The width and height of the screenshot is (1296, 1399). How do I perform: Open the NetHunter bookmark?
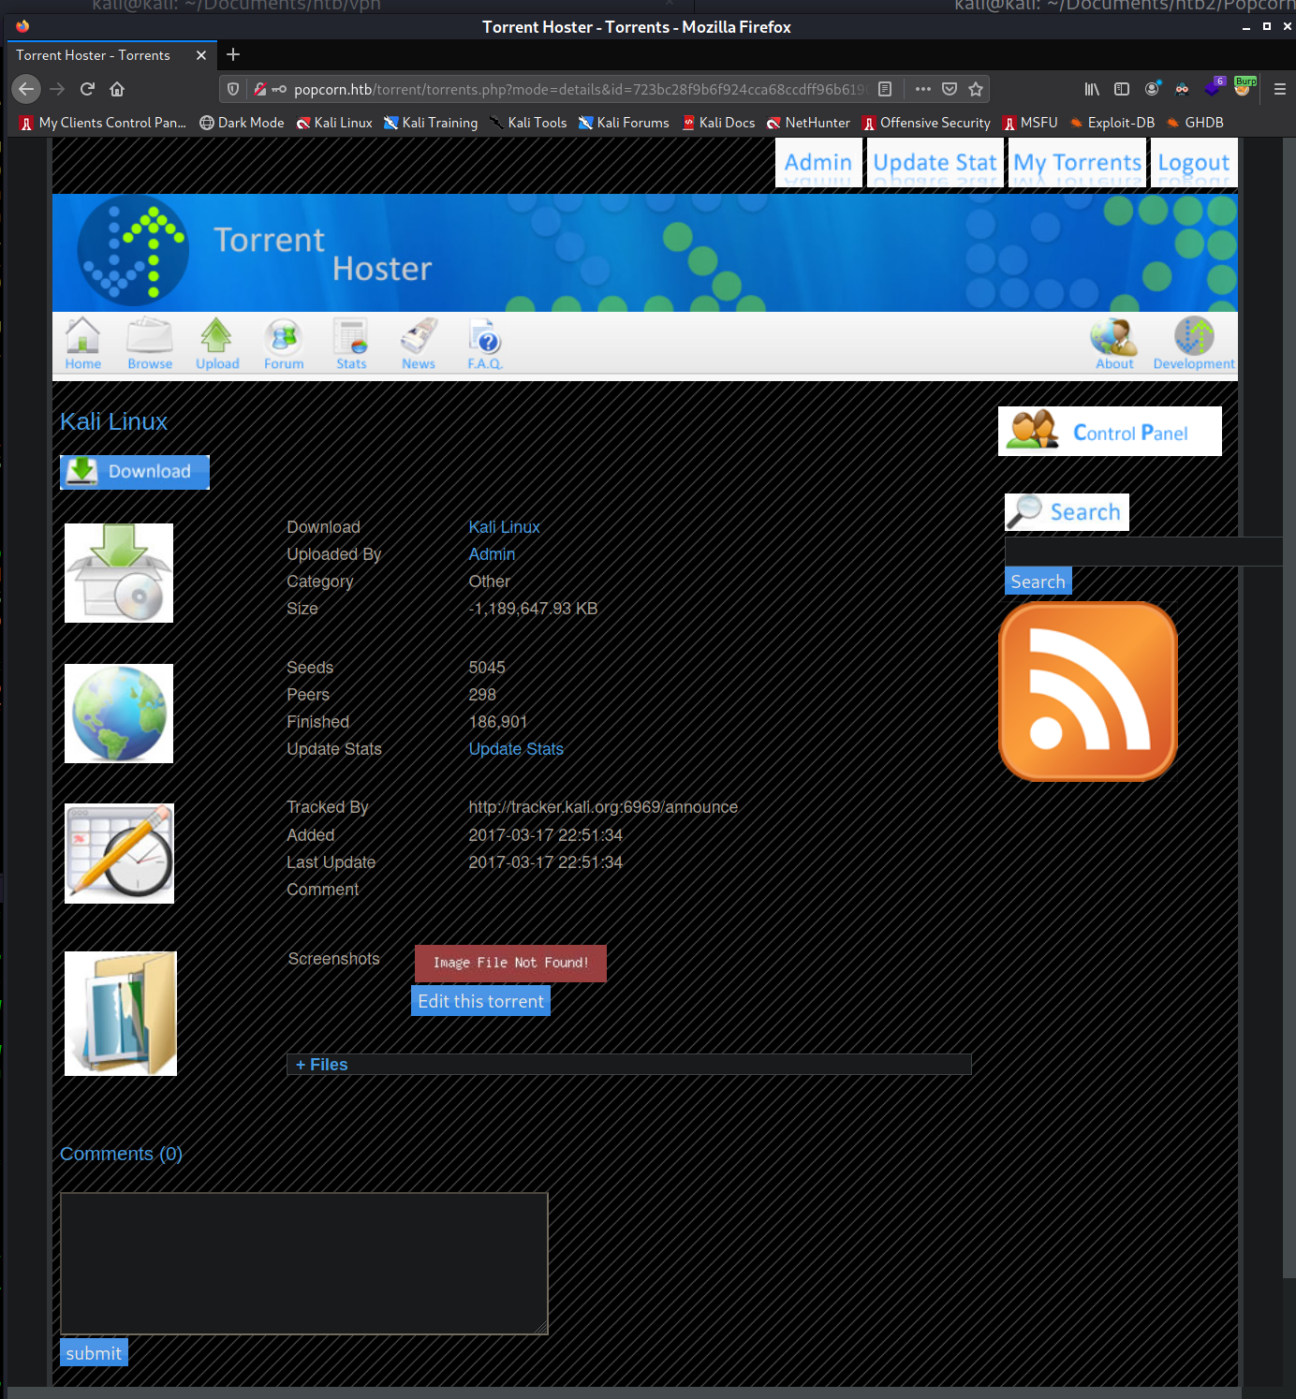808,123
